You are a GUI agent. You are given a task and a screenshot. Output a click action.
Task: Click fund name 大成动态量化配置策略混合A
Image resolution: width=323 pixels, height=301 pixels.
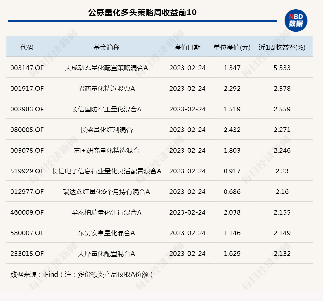(106, 68)
